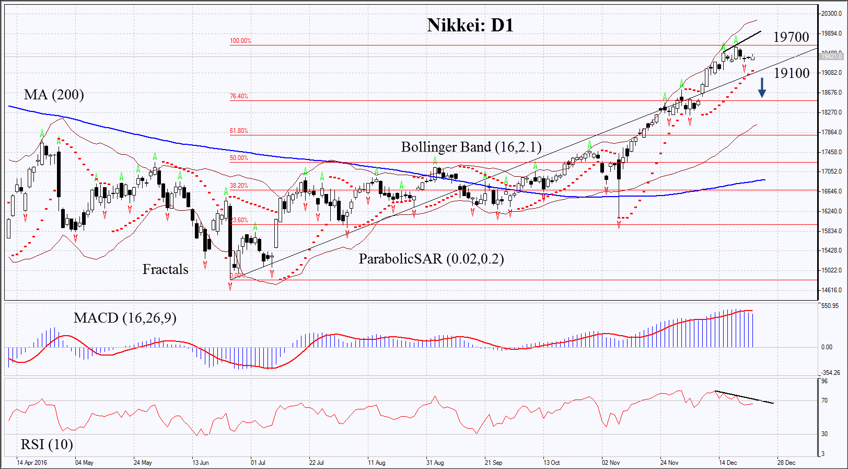Click the 28 Dec date label
The width and height of the screenshot is (848, 469).
pos(786,463)
